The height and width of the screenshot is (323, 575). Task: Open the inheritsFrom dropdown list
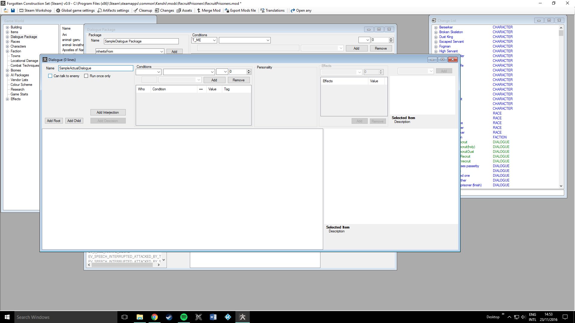(x=161, y=51)
